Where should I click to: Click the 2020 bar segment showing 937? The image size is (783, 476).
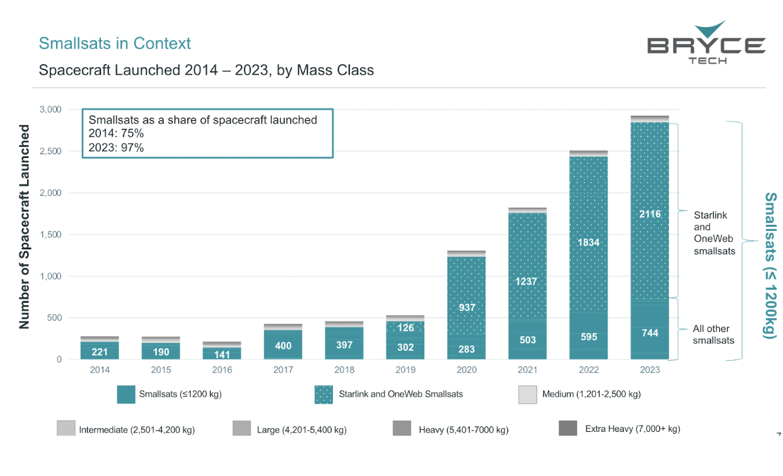coord(466,308)
